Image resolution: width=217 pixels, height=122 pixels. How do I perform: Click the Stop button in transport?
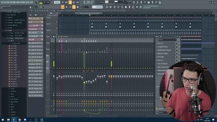[x=48, y=2]
